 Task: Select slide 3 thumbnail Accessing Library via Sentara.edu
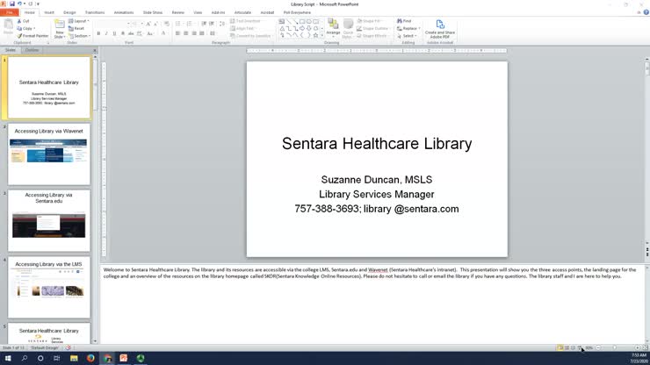pyautogui.click(x=49, y=220)
